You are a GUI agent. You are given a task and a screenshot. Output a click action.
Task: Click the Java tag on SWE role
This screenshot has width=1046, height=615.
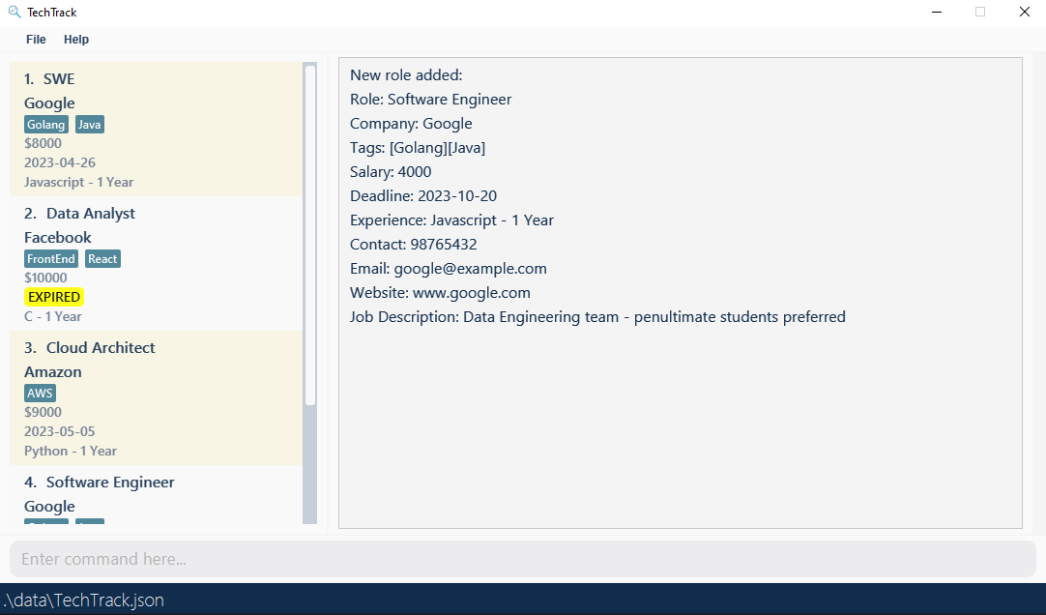(x=89, y=125)
